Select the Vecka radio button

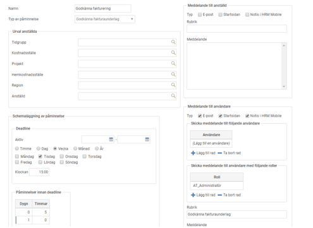[55, 148]
